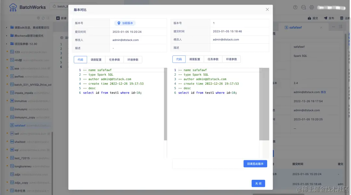Screen dimensions: 351x195
Task: Click the 运维 header button
Action: [345, 18]
